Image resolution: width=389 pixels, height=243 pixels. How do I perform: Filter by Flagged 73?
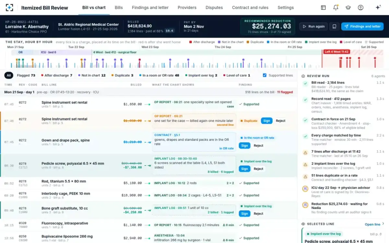pyautogui.click(x=26, y=75)
